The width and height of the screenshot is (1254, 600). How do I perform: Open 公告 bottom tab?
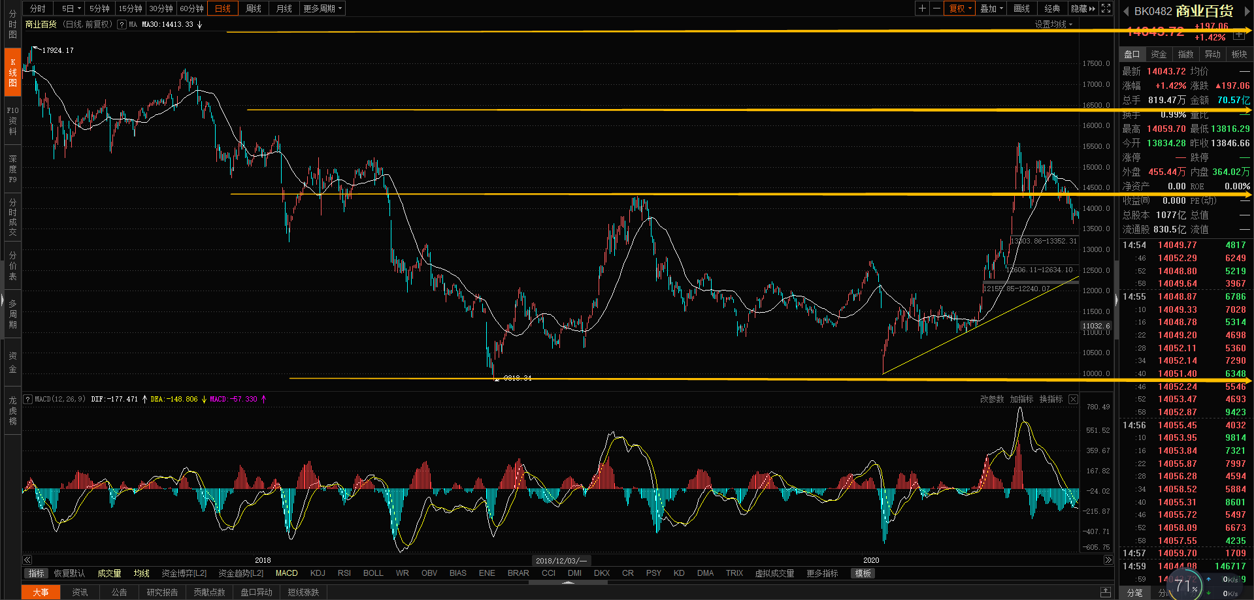119,592
